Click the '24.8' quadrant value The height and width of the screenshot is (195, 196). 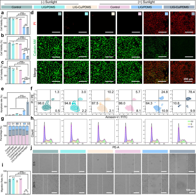click(x=165, y=92)
